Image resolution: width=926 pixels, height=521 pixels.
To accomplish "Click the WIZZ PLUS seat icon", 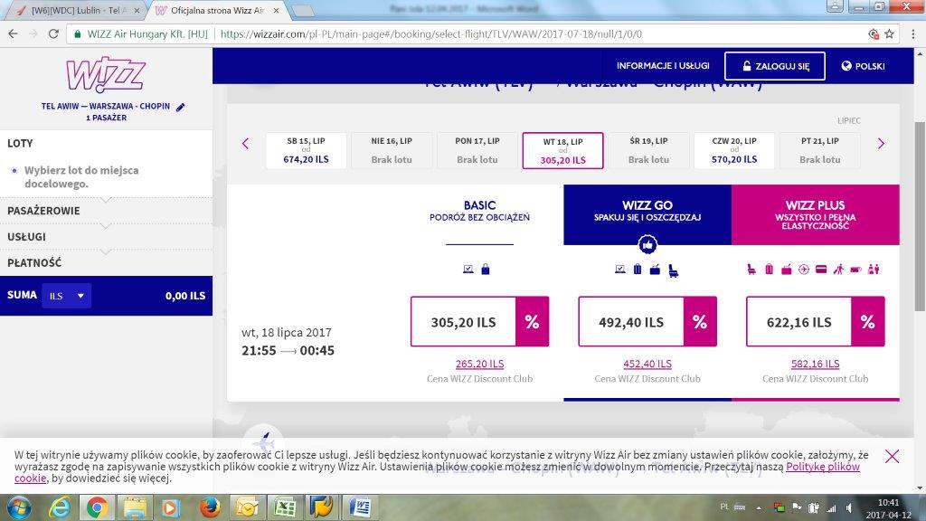I will pyautogui.click(x=751, y=270).
